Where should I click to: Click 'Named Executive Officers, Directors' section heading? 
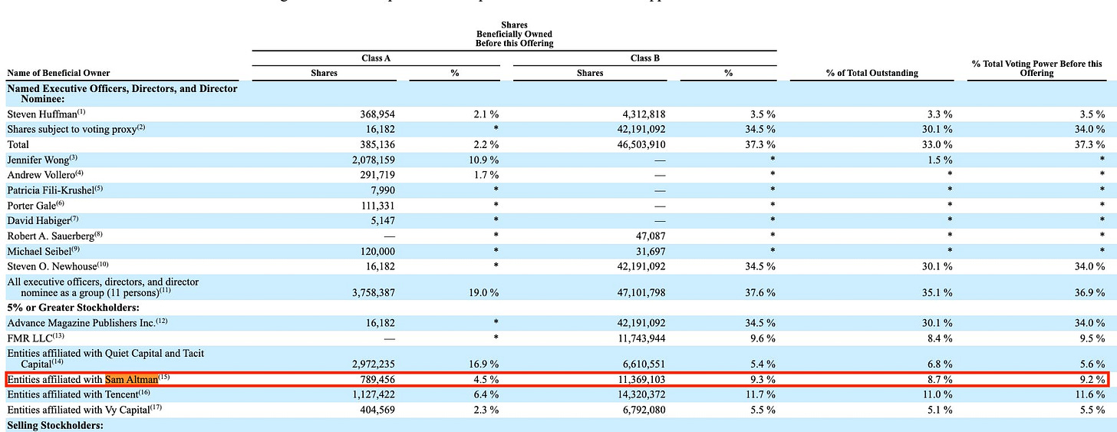[x=122, y=94]
